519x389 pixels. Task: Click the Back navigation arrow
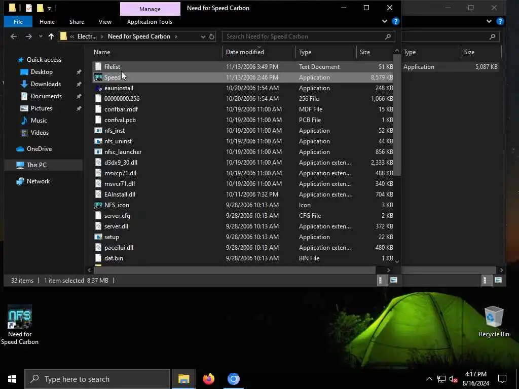click(14, 36)
